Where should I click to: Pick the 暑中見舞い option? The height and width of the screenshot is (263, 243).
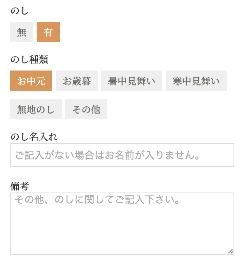(132, 81)
